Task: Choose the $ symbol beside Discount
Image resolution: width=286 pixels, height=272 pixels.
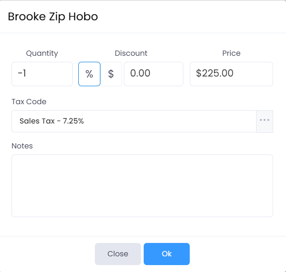Action: (x=111, y=74)
